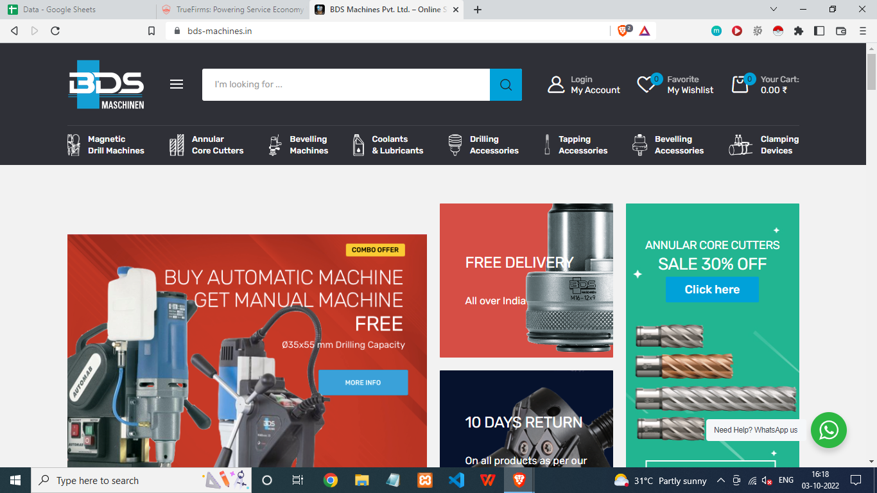Click the Bevelling Machines category icon
The height and width of the screenshot is (493, 877).
[x=275, y=145]
